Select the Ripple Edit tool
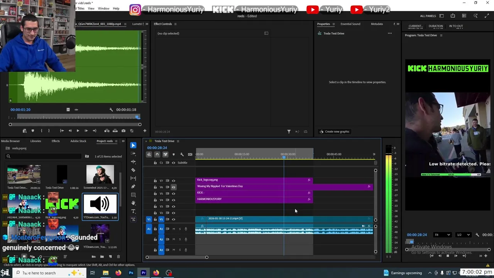 coord(133,162)
